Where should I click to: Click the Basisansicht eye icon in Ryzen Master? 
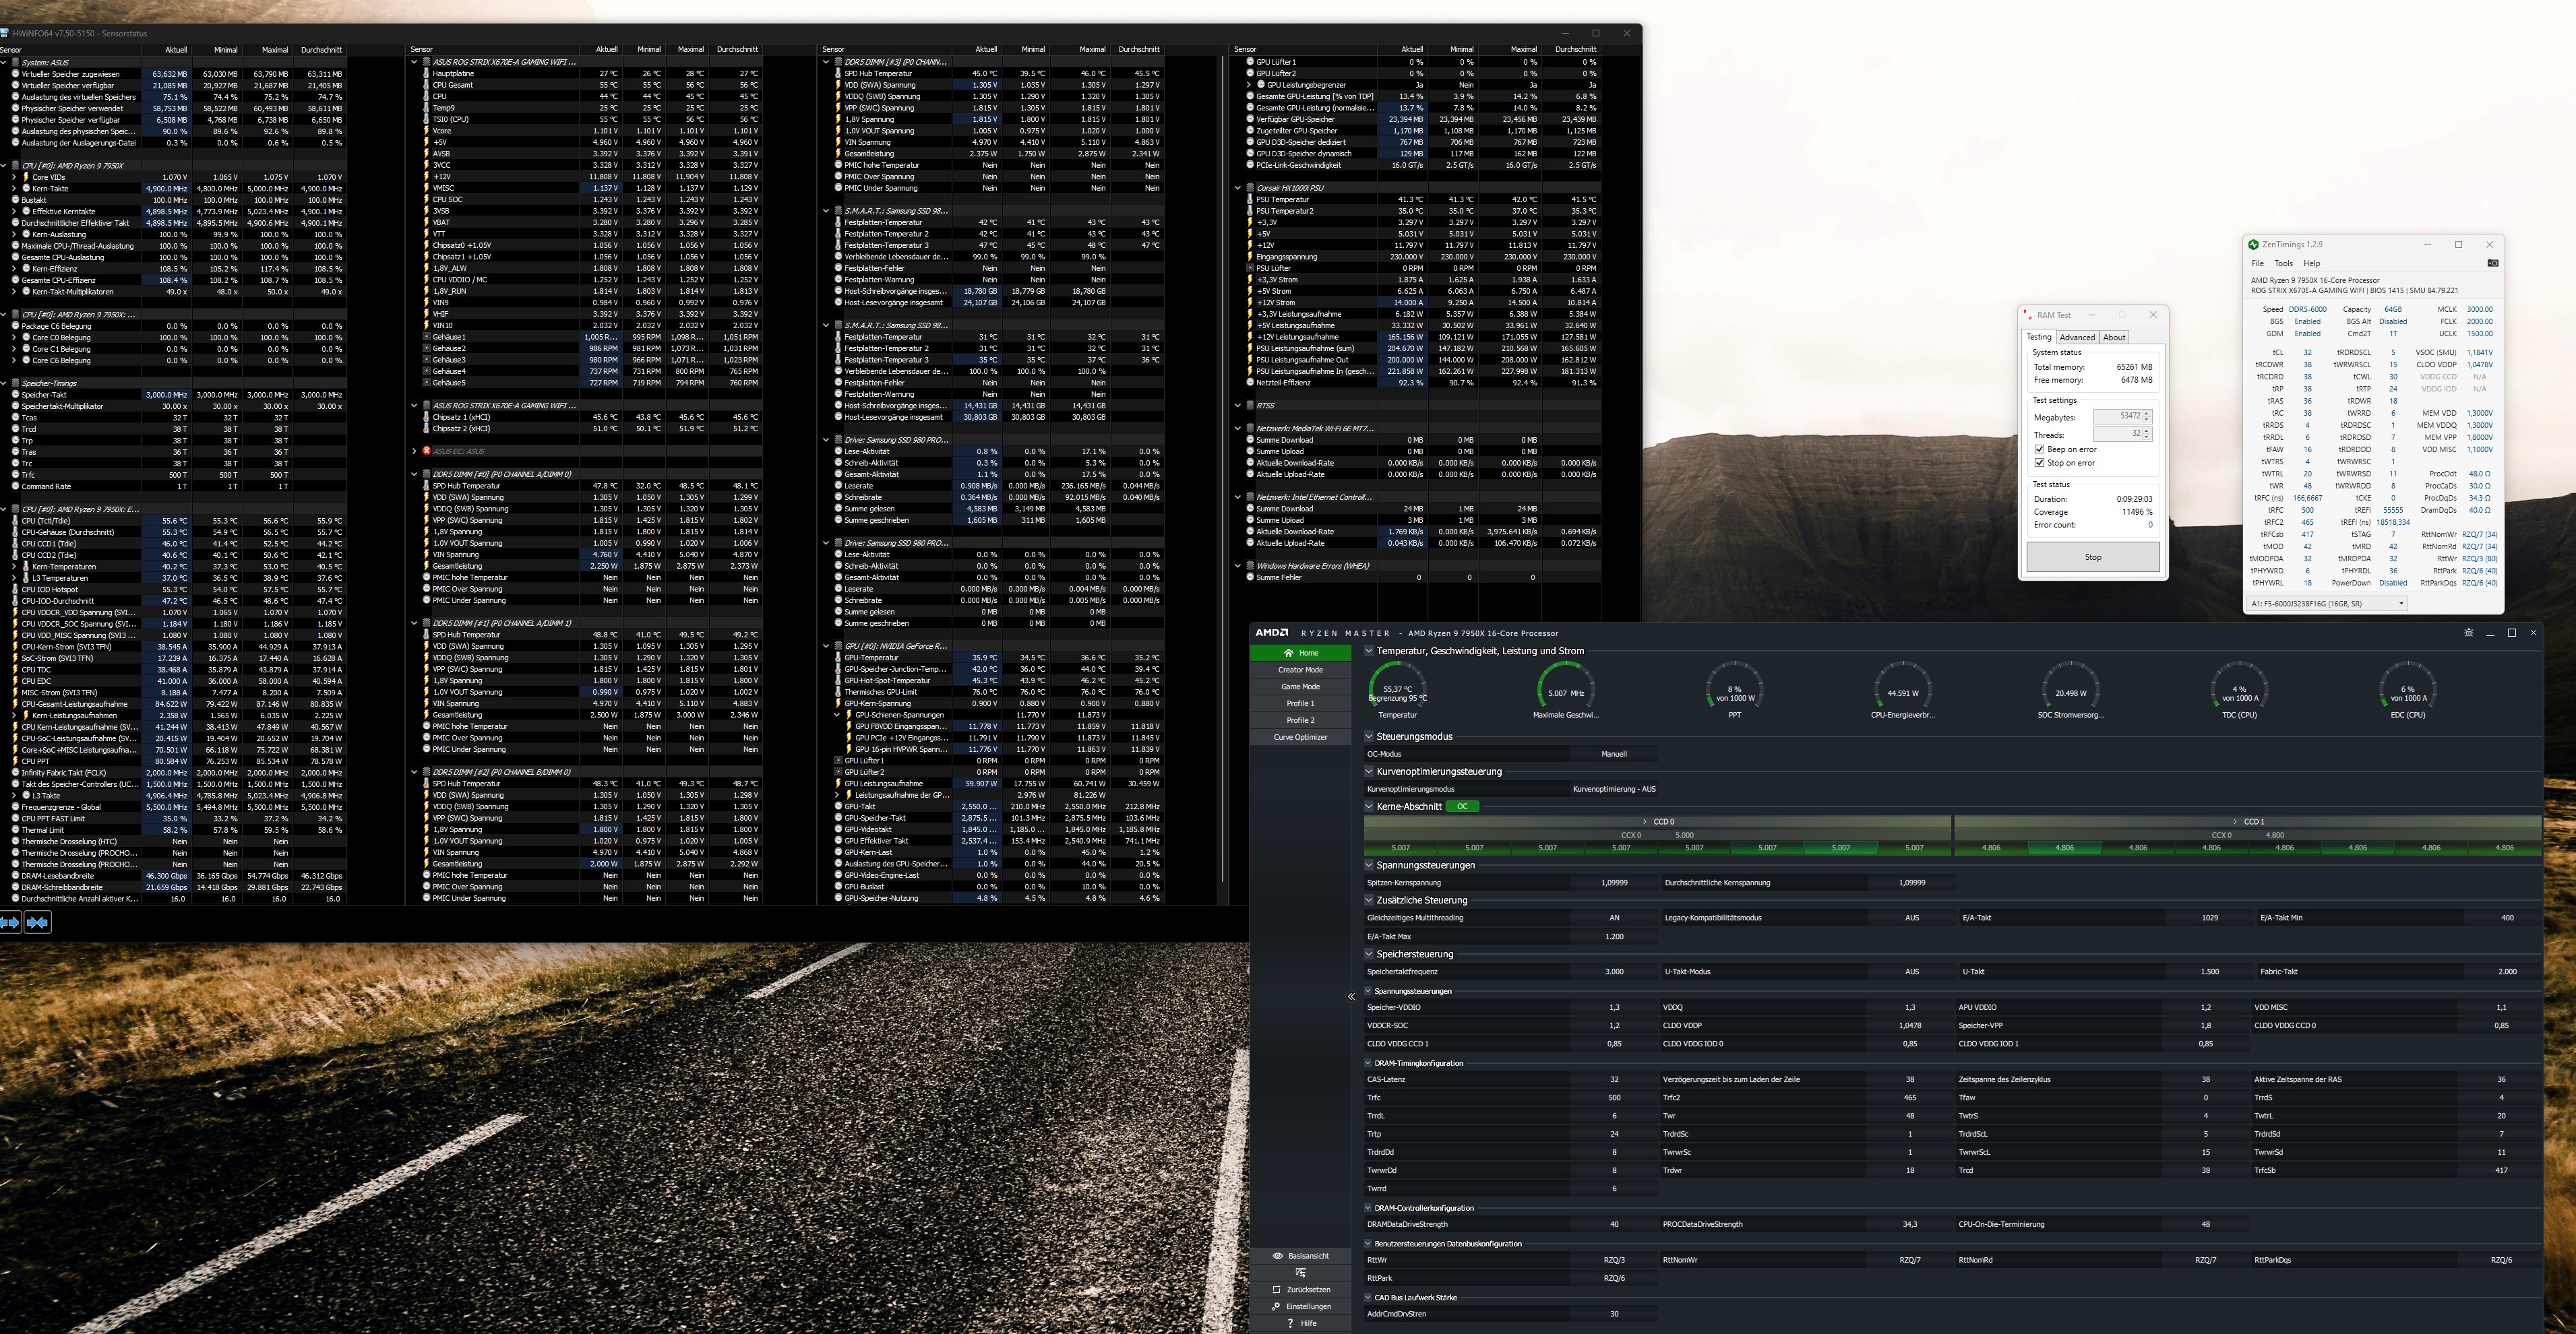tap(1277, 1256)
